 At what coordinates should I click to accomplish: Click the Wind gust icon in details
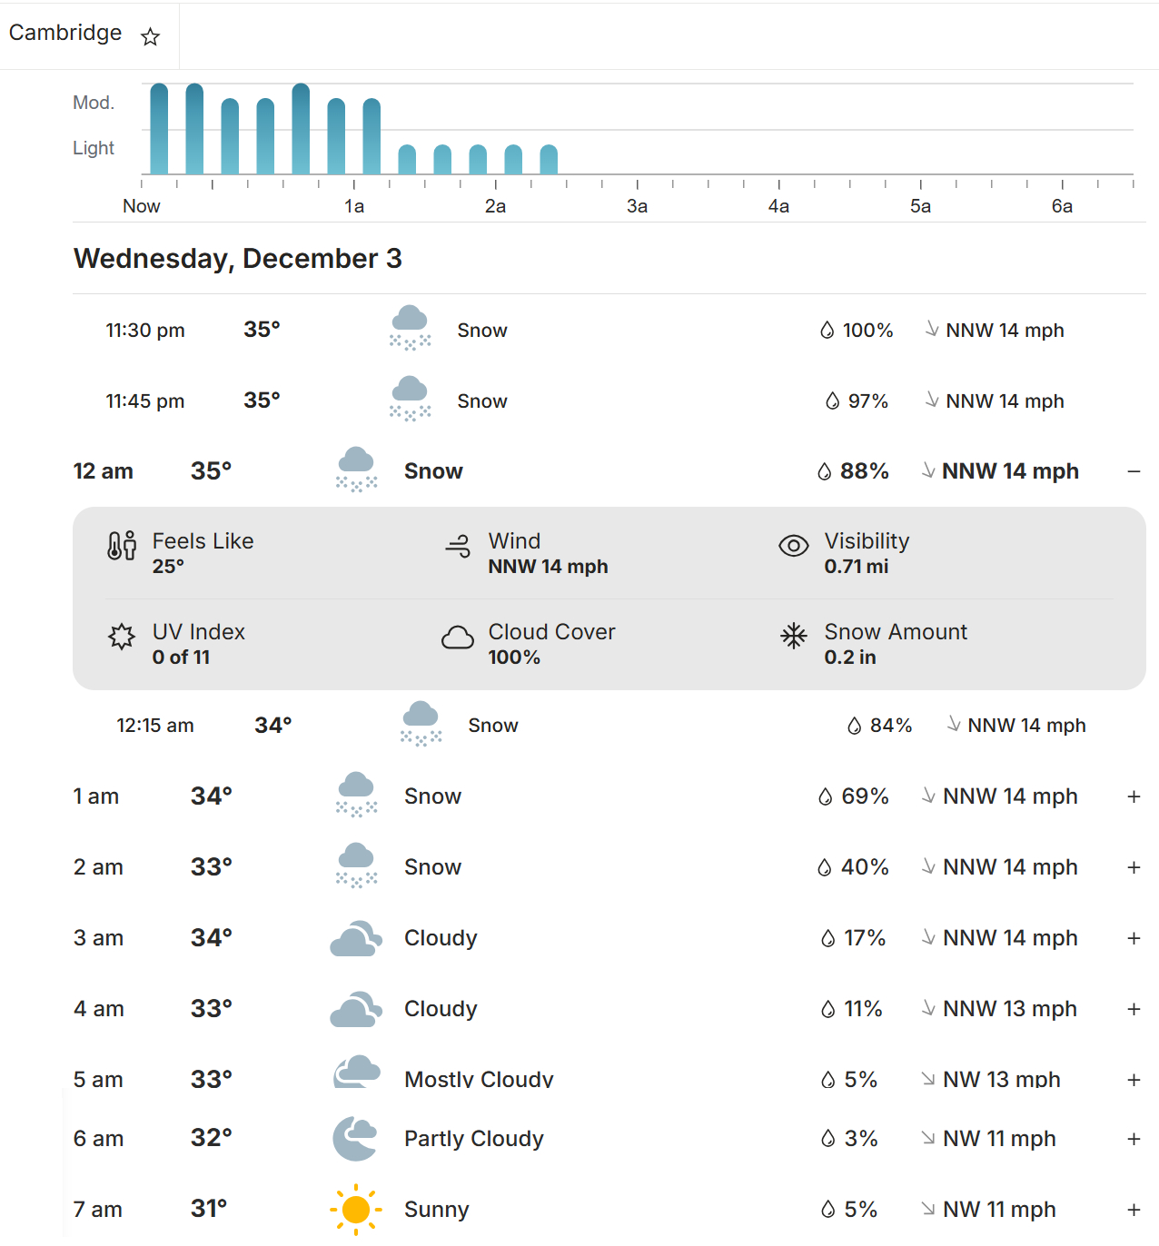pyautogui.click(x=458, y=546)
